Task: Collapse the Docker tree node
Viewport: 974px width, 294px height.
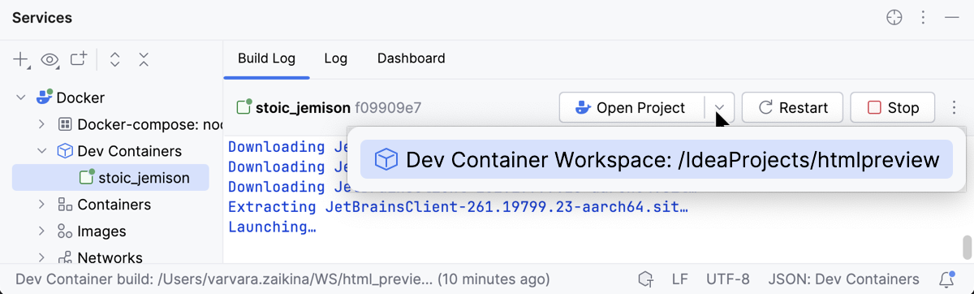Action: (21, 98)
